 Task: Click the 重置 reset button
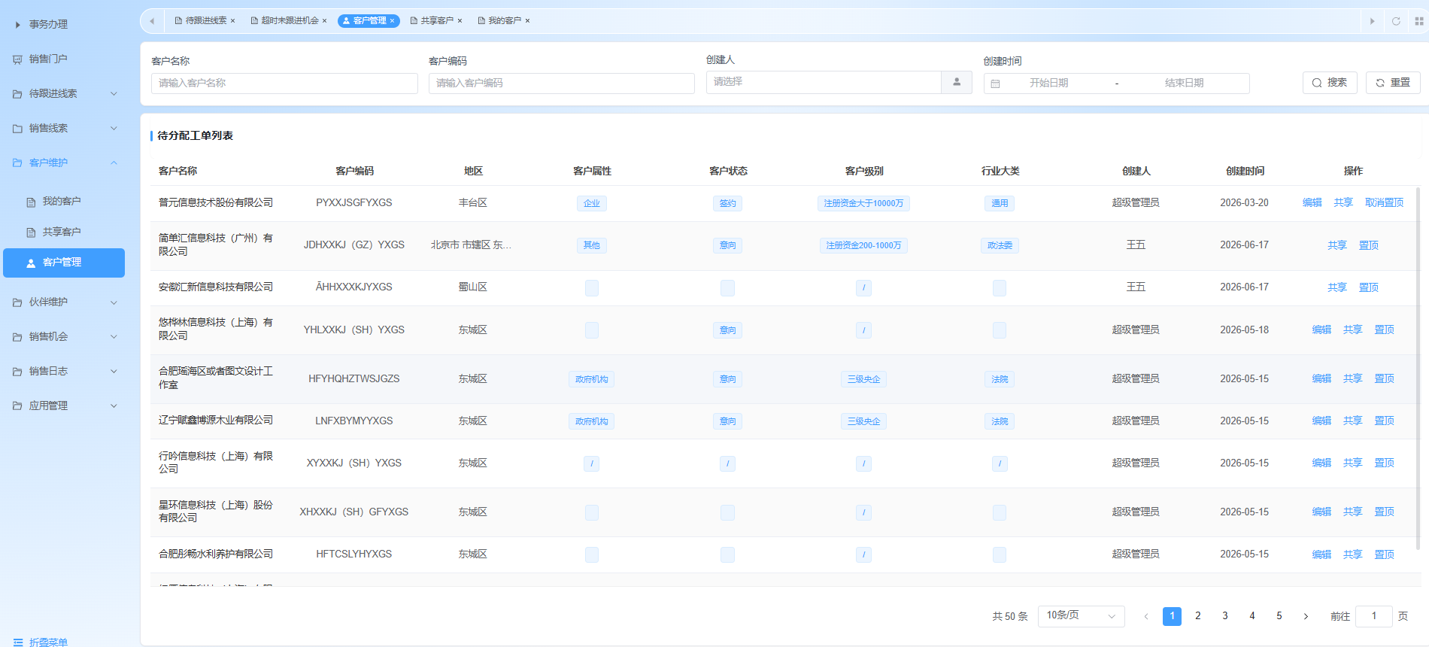click(1393, 83)
